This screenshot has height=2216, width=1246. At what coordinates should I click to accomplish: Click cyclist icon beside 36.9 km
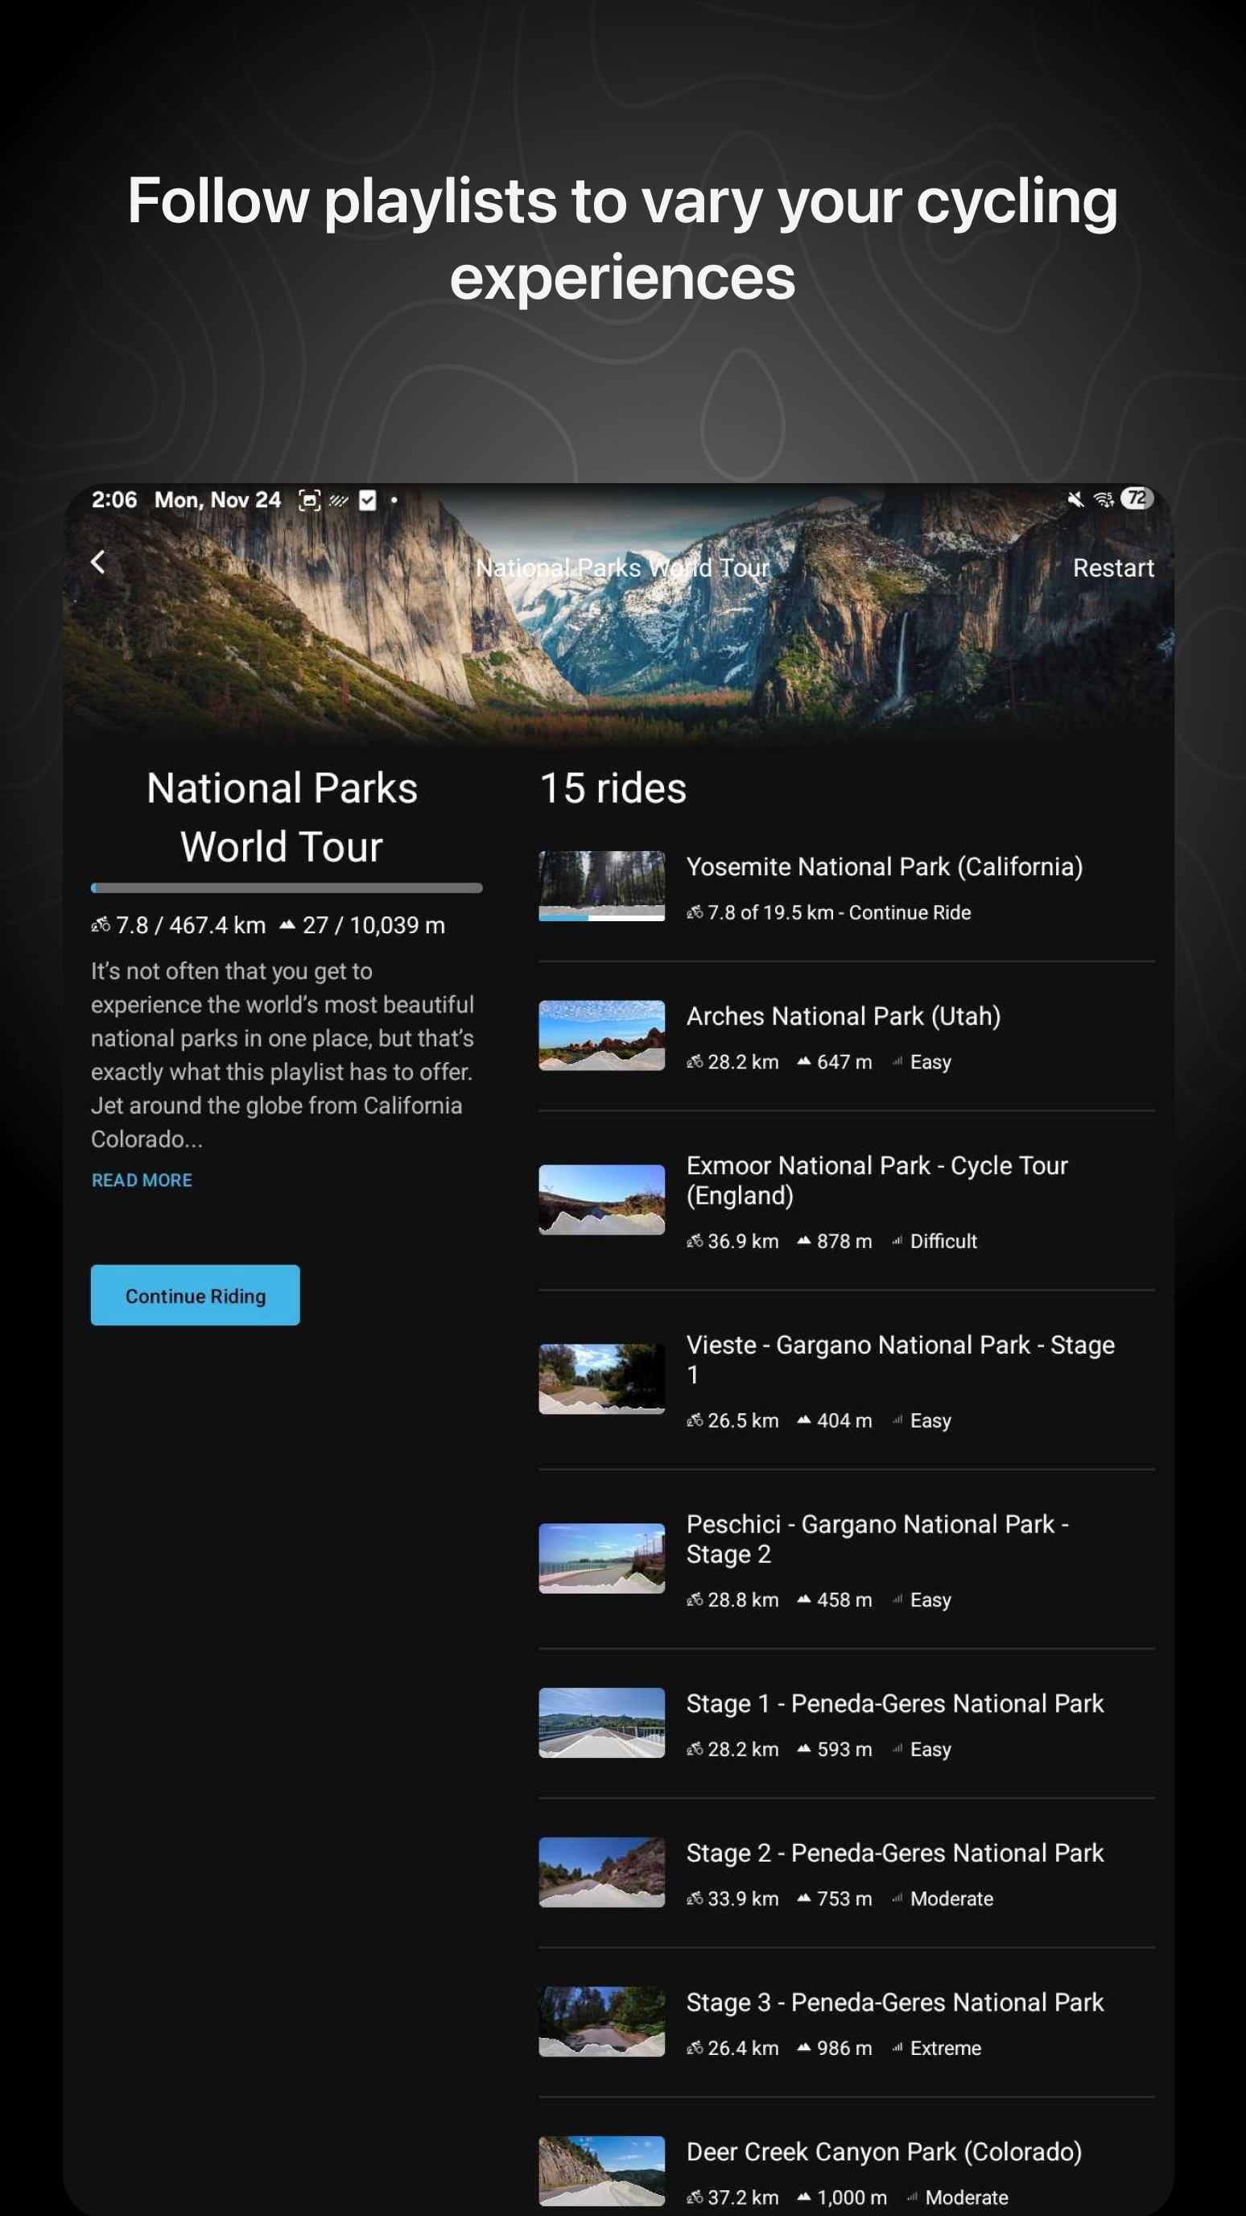point(694,1242)
